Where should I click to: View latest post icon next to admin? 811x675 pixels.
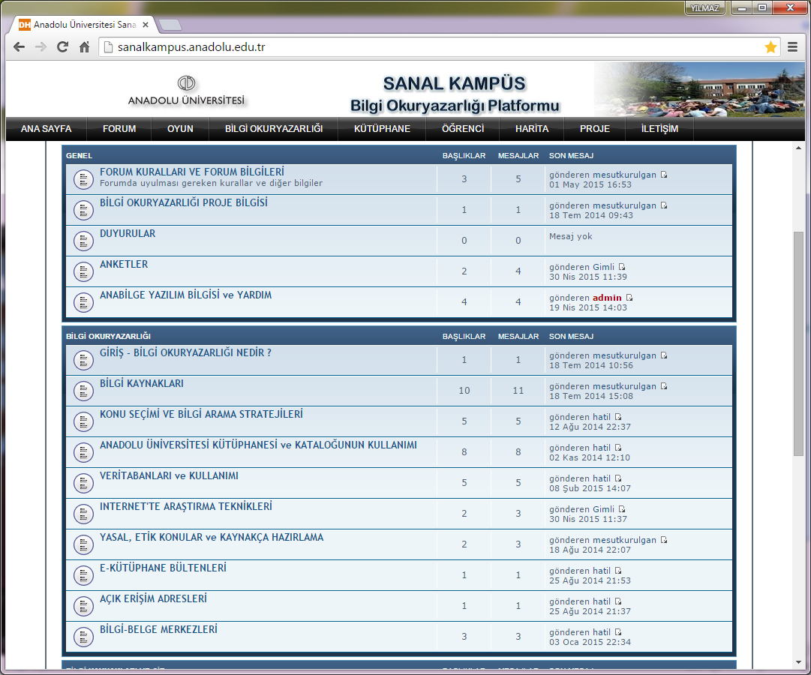(629, 298)
